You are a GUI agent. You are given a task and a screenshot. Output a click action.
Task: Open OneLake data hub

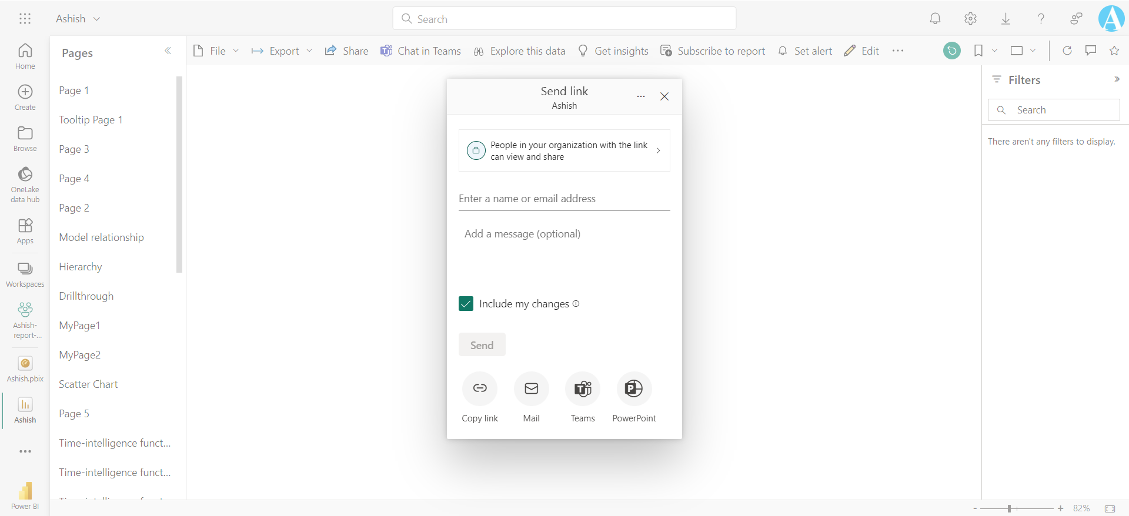coord(25,184)
